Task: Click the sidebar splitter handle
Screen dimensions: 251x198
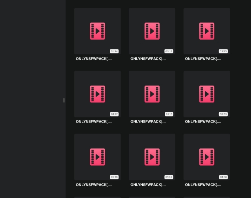Action: pyautogui.click(x=64, y=100)
